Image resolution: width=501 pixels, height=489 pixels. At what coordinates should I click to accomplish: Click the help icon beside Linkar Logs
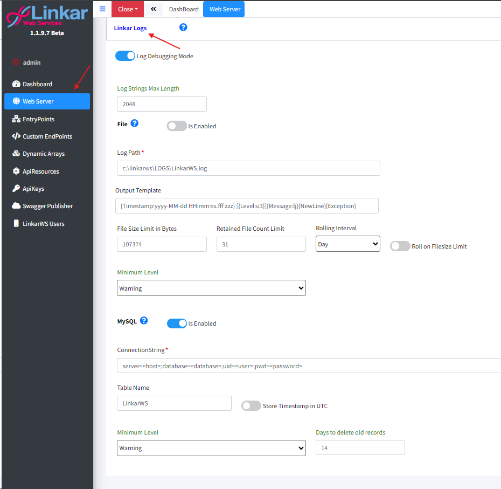183,27
